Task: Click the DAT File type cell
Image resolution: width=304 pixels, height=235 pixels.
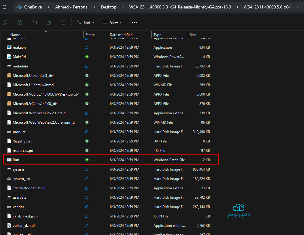Action: coord(160,141)
